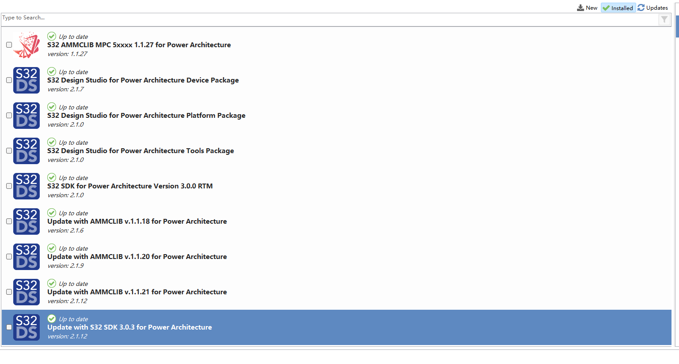Click the vertical scrollbar thumb

coord(677,26)
